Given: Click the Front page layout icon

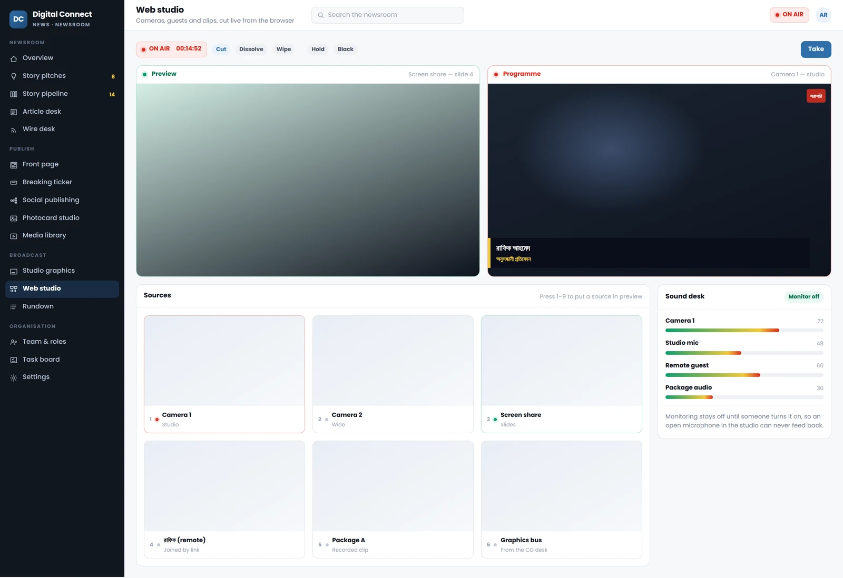Looking at the screenshot, I should (x=14, y=165).
